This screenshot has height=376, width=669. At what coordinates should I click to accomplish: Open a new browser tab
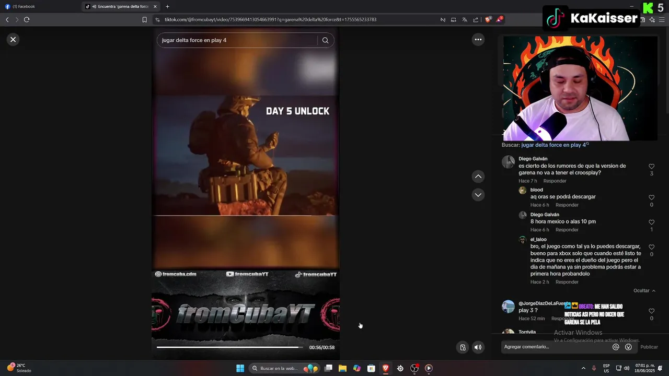point(167,6)
